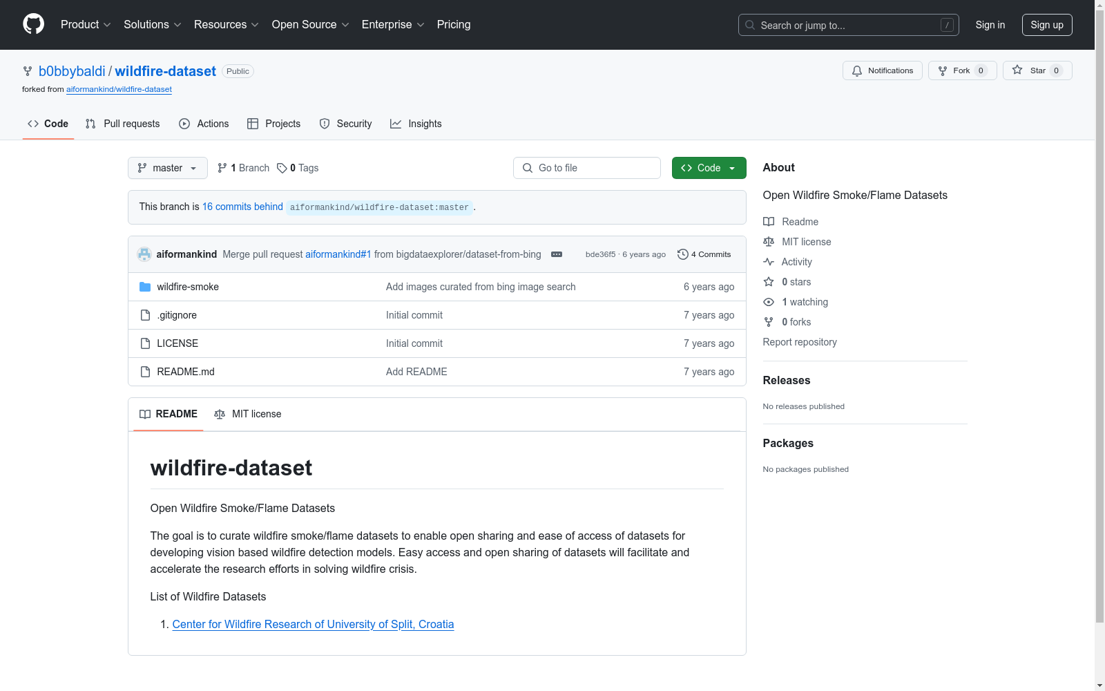Expand the Resources menu
This screenshot has height=691, width=1105.
pyautogui.click(x=226, y=24)
